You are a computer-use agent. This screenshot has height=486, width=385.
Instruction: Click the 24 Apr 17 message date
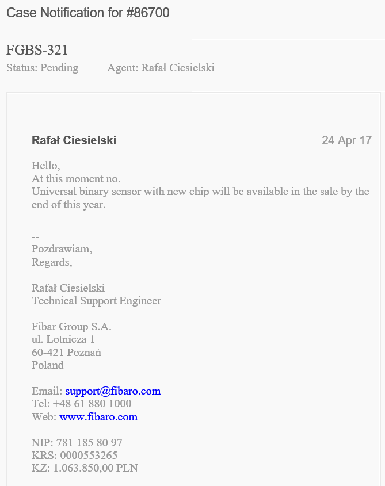346,140
